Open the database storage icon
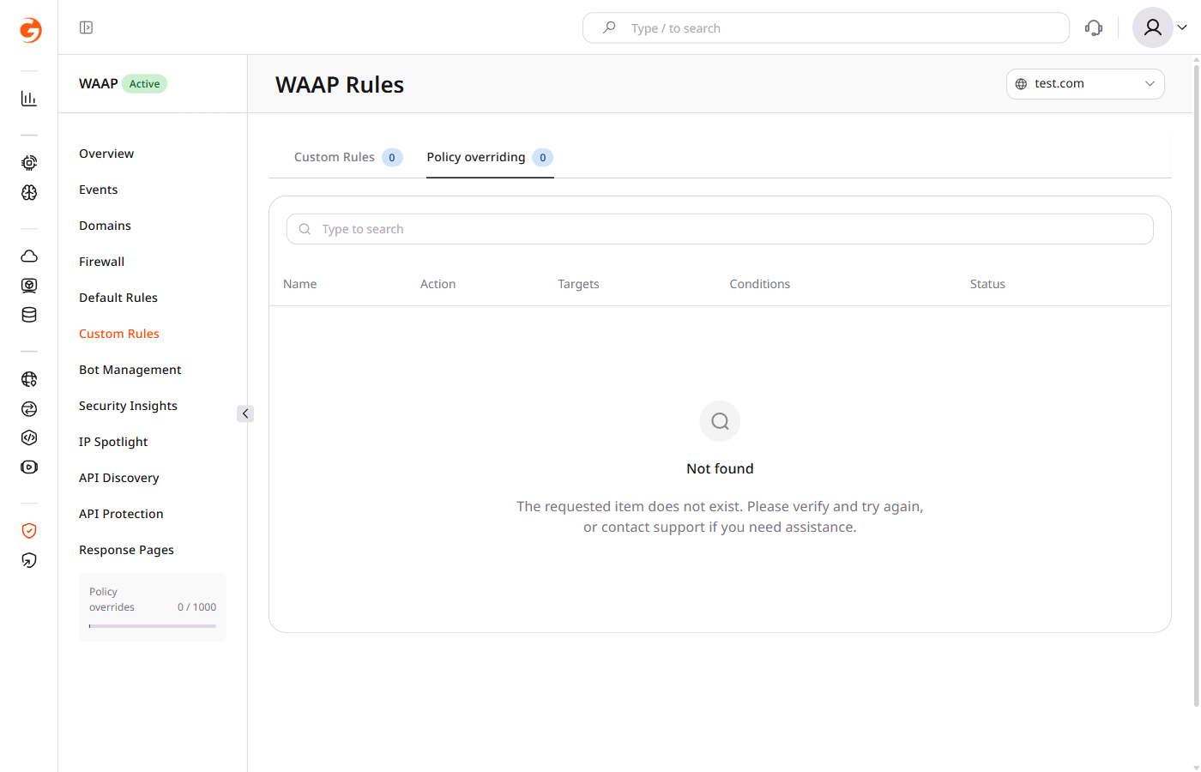Screen dimensions: 1201x772 29,315
